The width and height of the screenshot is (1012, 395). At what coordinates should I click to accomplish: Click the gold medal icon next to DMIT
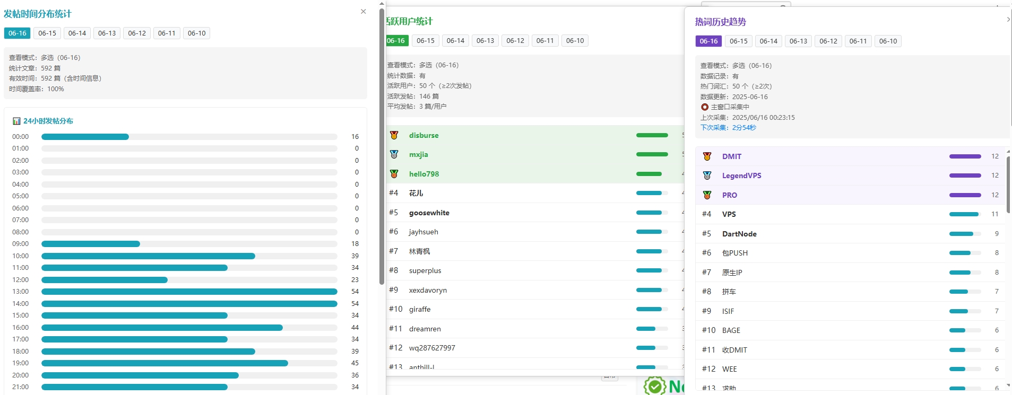point(707,156)
